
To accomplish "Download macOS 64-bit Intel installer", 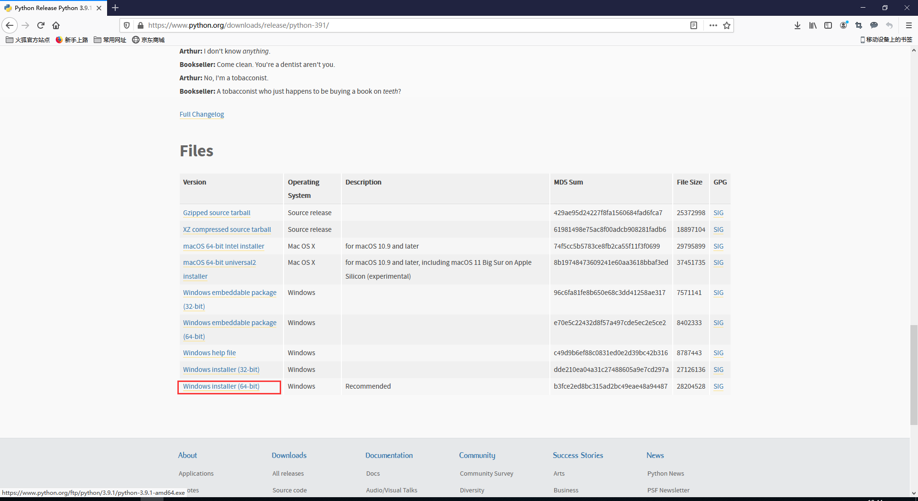I will click(223, 246).
